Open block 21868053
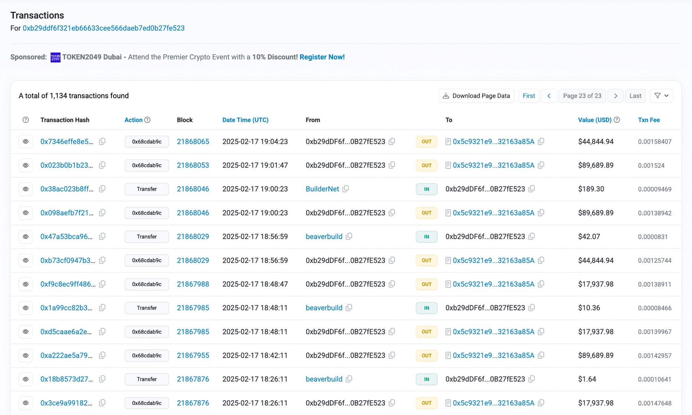Viewport: 692px width, 415px height. (193, 165)
